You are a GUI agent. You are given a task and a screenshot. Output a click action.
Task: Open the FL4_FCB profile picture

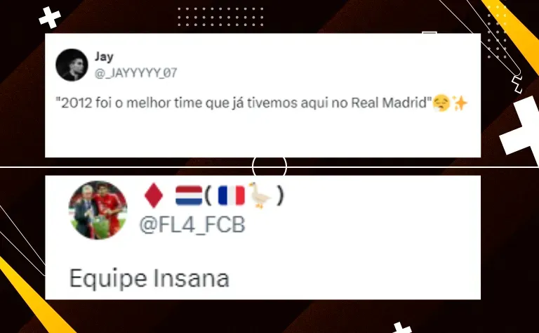pyautogui.click(x=98, y=210)
